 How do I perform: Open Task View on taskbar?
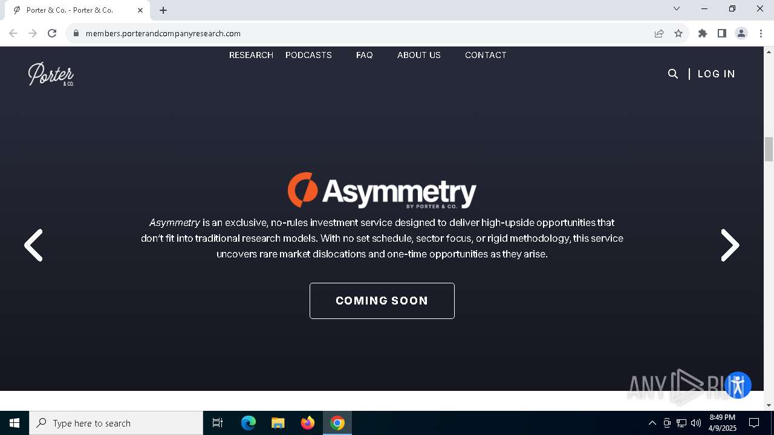click(x=218, y=423)
